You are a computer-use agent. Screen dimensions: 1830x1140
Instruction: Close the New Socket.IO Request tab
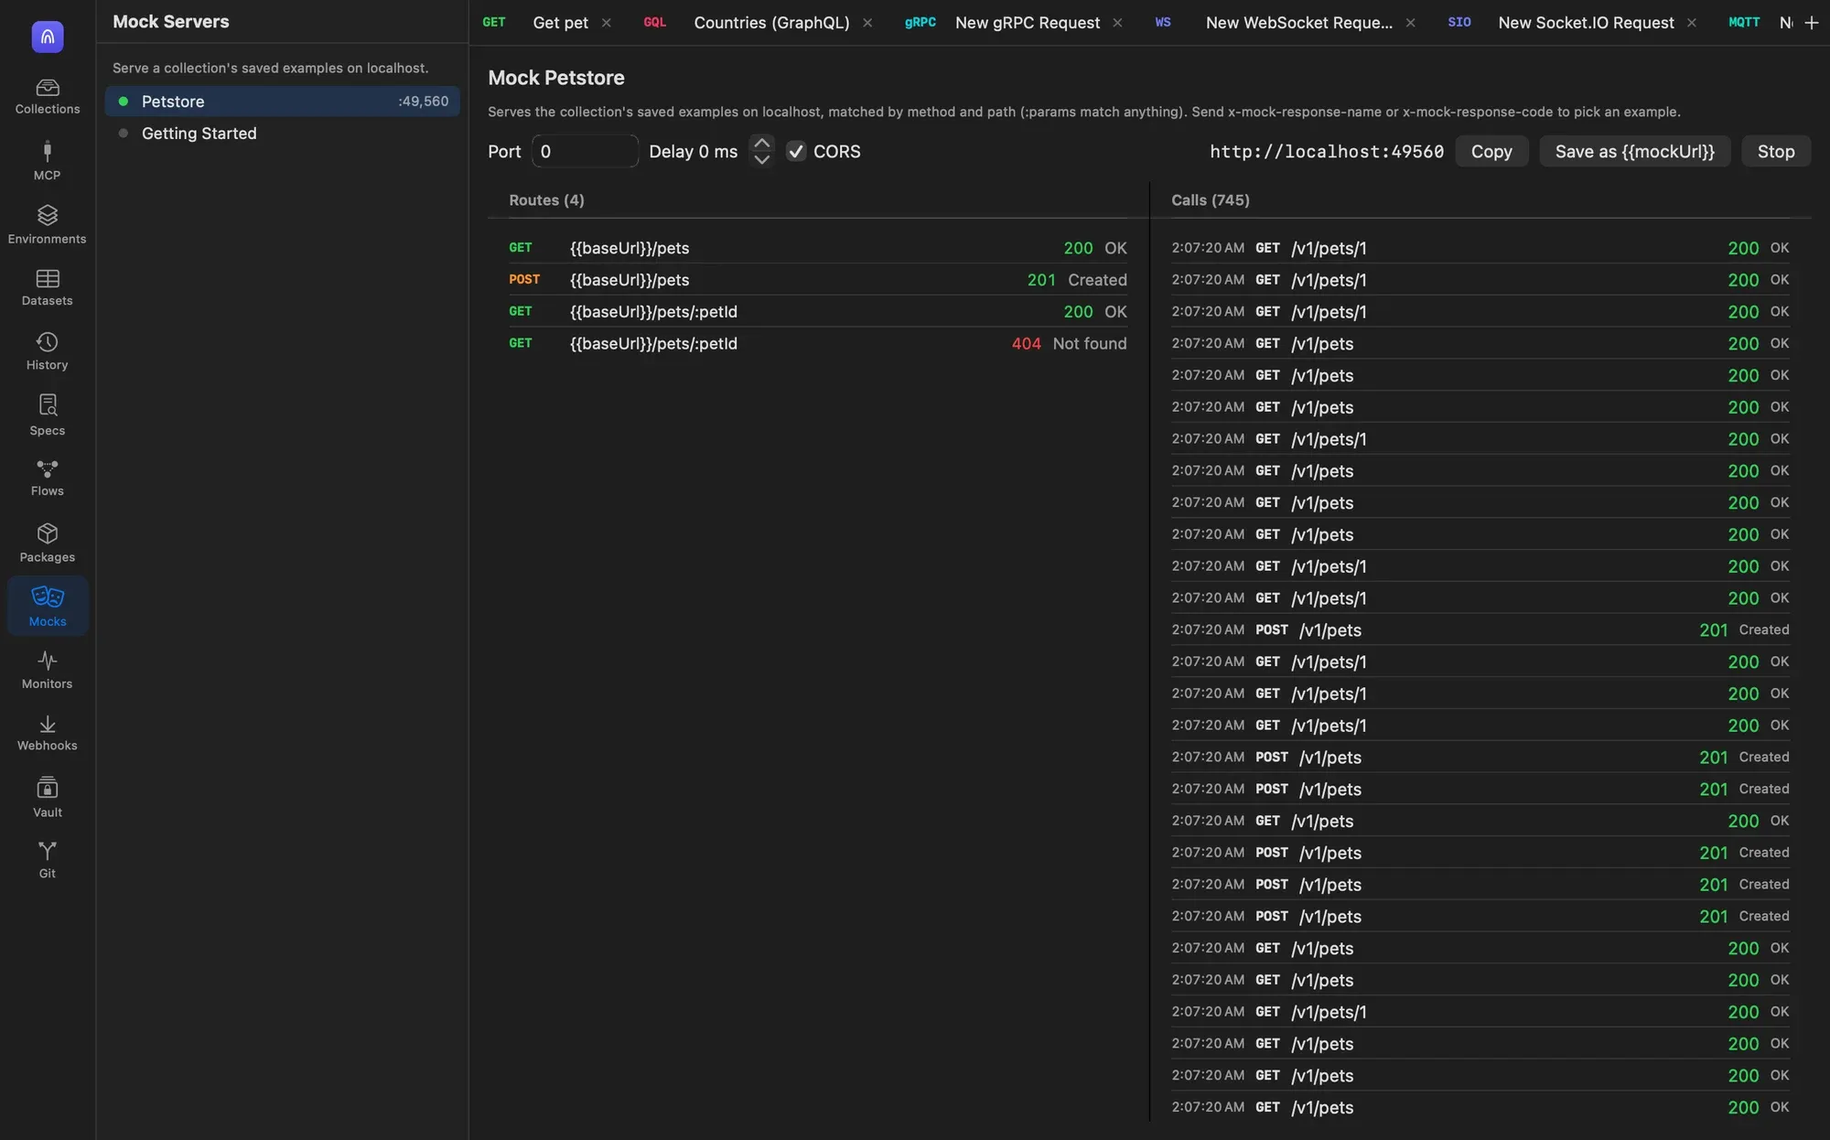pos(1691,23)
